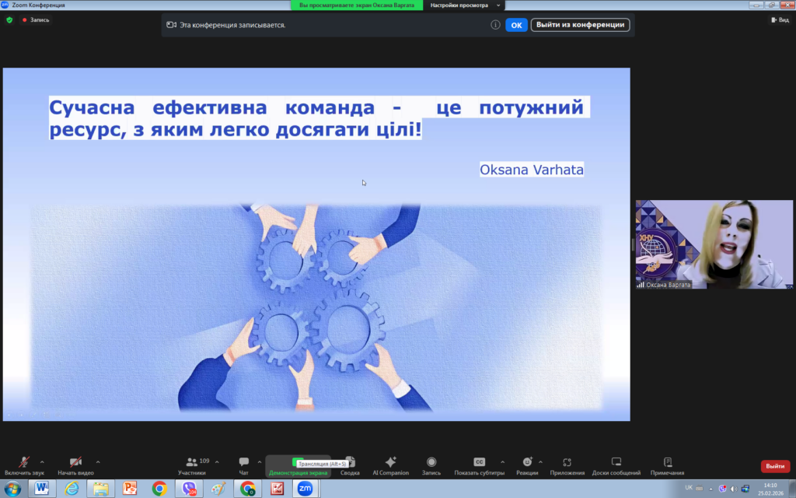Screen dimensions: 796x498
Task: Open Примечания notes
Action: (x=667, y=462)
